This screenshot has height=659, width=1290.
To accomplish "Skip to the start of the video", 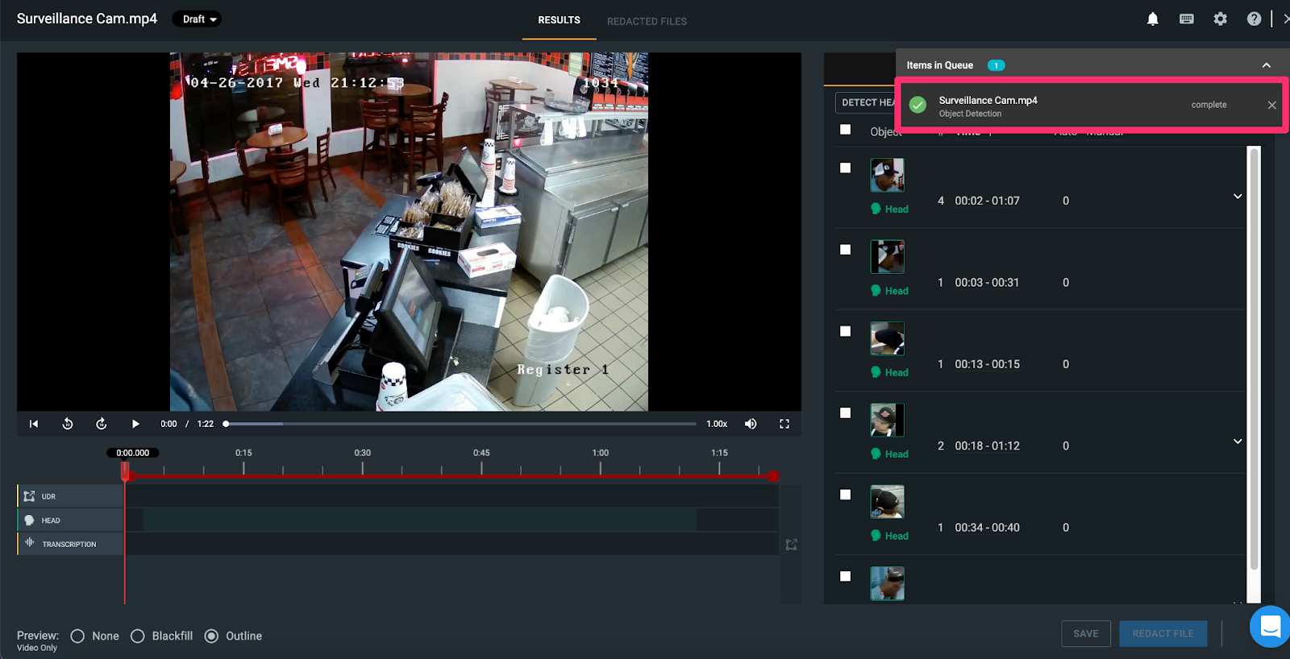I will click(x=34, y=424).
